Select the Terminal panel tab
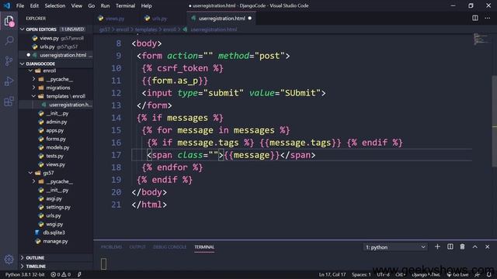This screenshot has height=279, width=497. coord(204,246)
